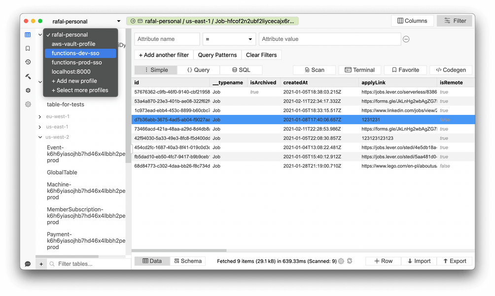Select the hammer operations tool in sidebar

(28, 76)
